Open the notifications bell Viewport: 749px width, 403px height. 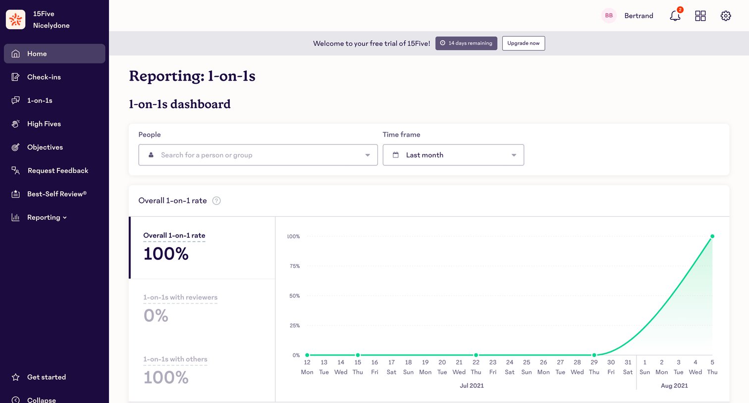pos(675,16)
